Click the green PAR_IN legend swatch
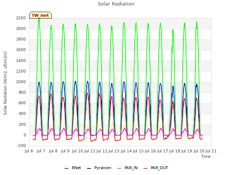Viewport: 233px width, 175px height. (119, 168)
